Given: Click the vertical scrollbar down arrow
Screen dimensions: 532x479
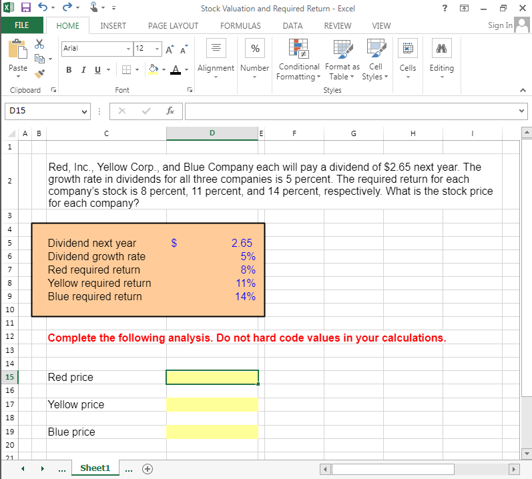Looking at the screenshot, I should tap(526, 453).
